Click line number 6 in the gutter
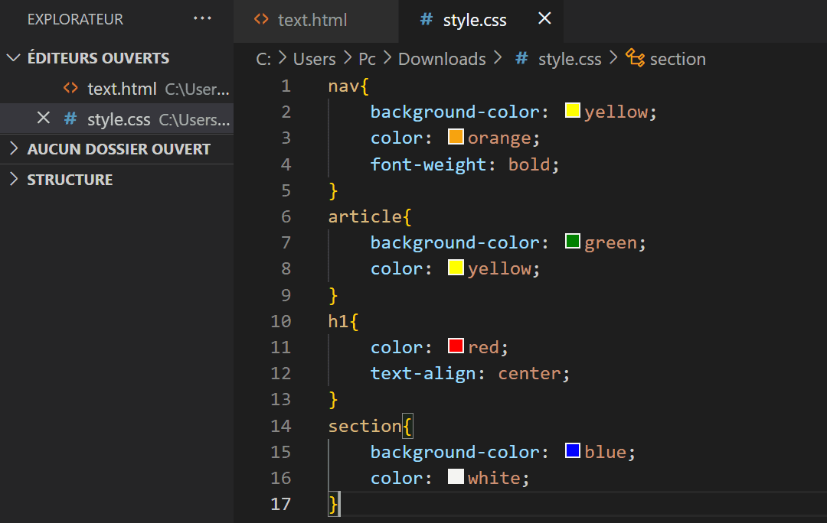The image size is (827, 523). click(286, 216)
